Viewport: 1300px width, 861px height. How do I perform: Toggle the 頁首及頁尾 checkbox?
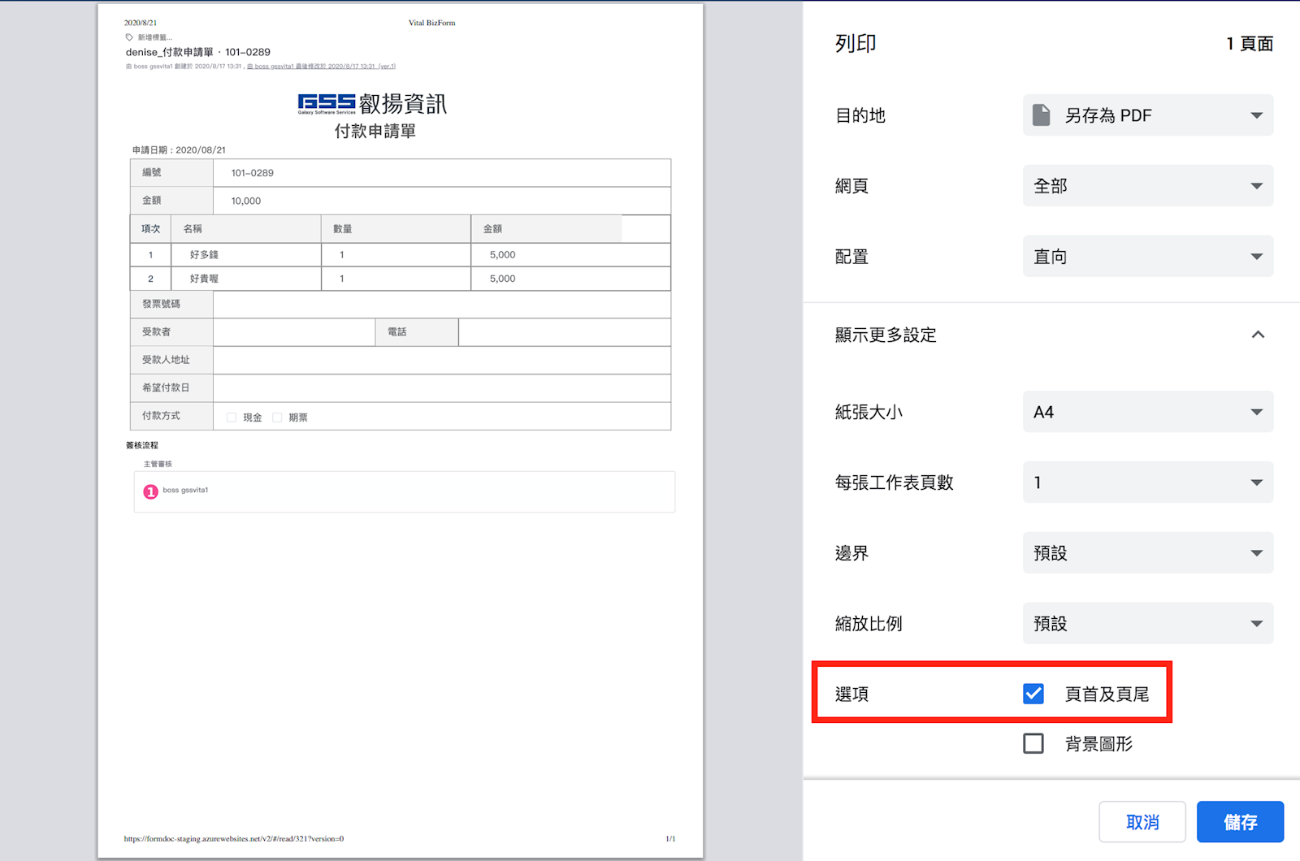point(1033,694)
